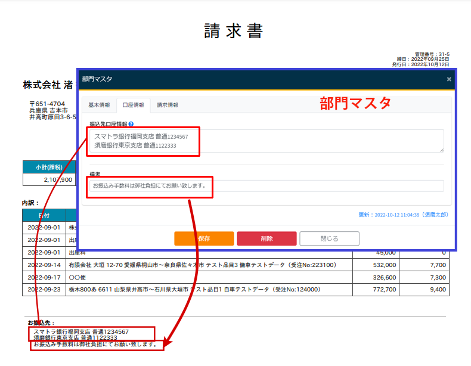Viewport: 471px width, 366px height.
Task: Grab the resize handle of the account textarea
Action: pos(441,150)
